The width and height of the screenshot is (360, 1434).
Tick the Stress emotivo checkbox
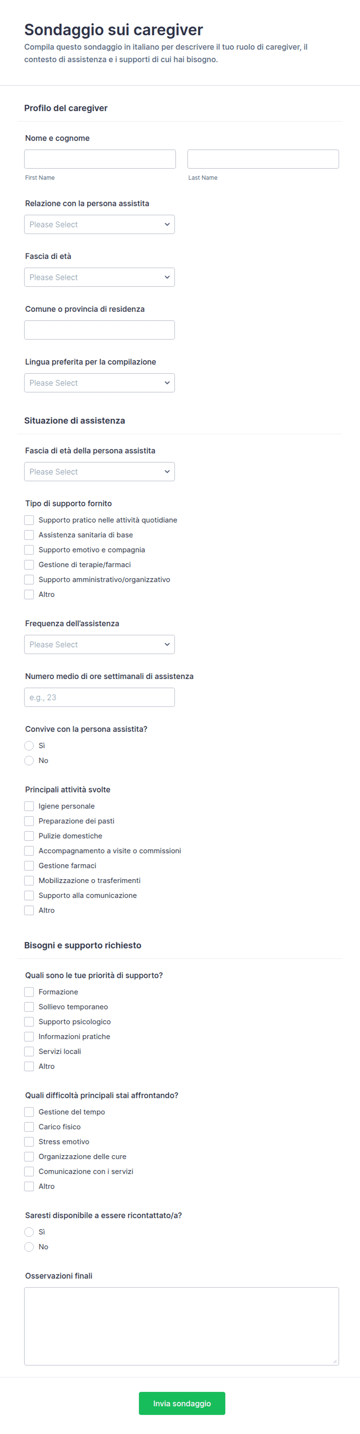[29, 1142]
